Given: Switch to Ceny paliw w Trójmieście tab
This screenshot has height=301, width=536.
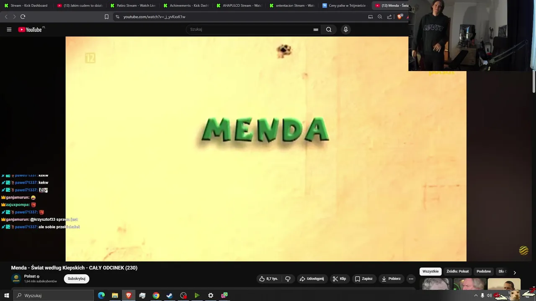Looking at the screenshot, I should (x=345, y=5).
